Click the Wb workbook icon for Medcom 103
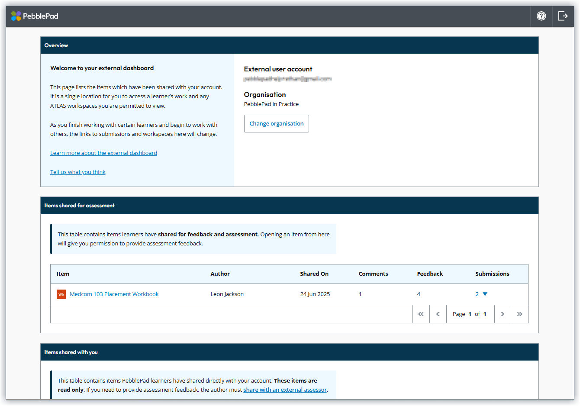Image resolution: width=580 pixels, height=406 pixels. (x=61, y=294)
